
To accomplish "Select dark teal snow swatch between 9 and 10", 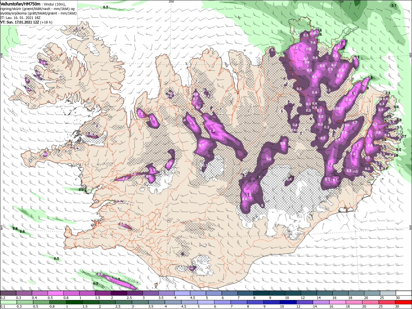I will tap(277, 293).
